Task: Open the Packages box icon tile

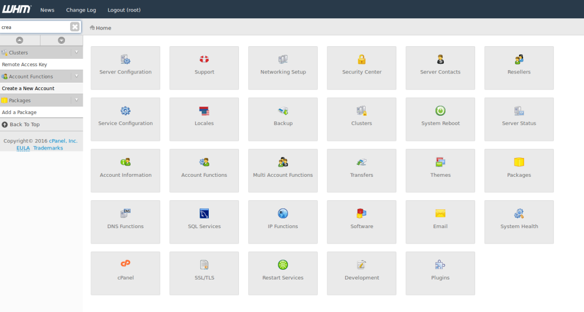Action: tap(519, 162)
